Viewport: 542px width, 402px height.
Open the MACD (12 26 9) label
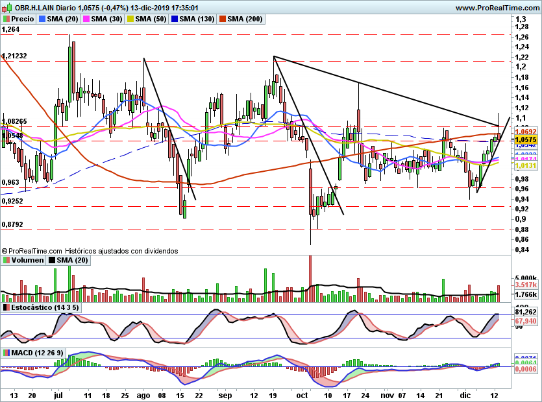(x=38, y=353)
